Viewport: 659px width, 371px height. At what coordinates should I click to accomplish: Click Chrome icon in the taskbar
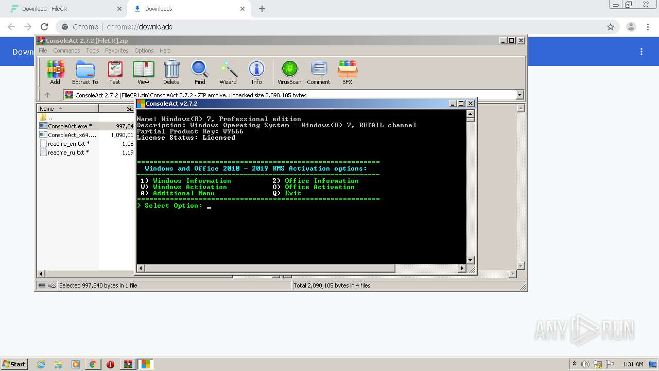(93, 364)
